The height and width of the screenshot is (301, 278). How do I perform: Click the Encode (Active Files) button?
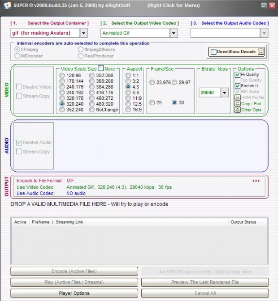tap(74, 271)
